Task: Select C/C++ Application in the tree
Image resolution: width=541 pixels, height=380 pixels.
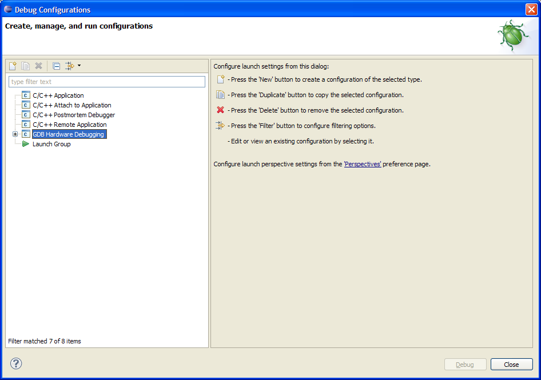Action: pyautogui.click(x=58, y=95)
